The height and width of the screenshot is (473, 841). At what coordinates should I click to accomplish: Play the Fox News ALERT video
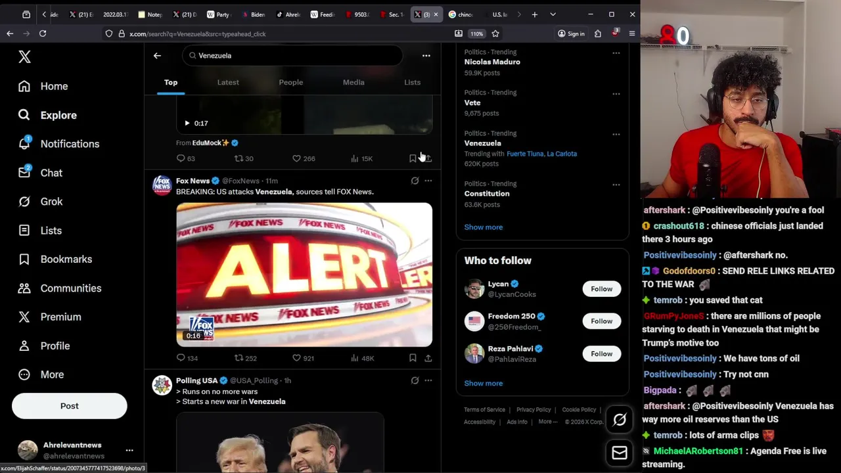point(304,275)
